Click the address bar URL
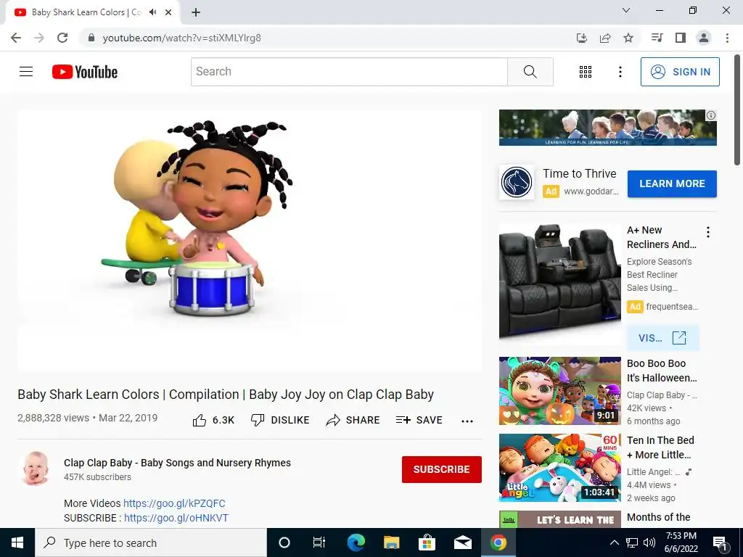Image resolution: width=743 pixels, height=557 pixels. pos(182,38)
